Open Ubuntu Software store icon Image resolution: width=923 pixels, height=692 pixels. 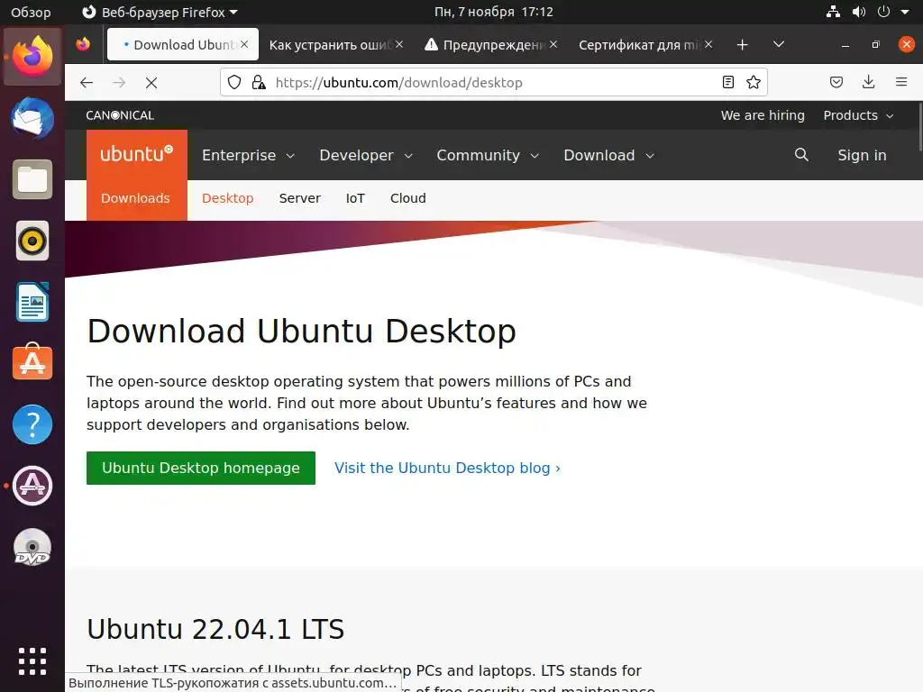point(32,362)
